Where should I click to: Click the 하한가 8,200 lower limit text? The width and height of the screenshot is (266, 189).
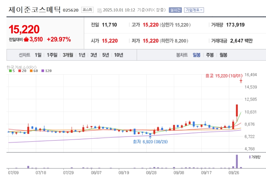pos(174,41)
